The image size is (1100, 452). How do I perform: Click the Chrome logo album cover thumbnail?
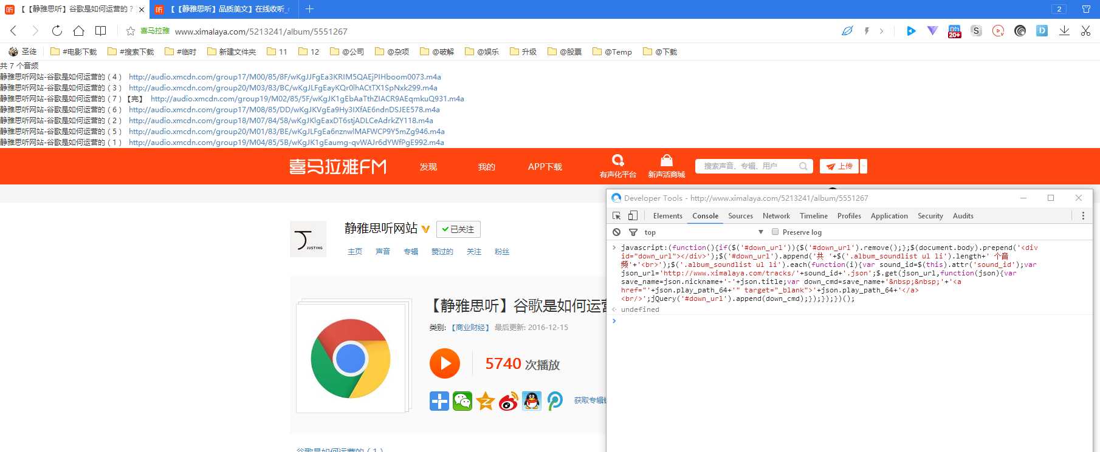pyautogui.click(x=351, y=358)
